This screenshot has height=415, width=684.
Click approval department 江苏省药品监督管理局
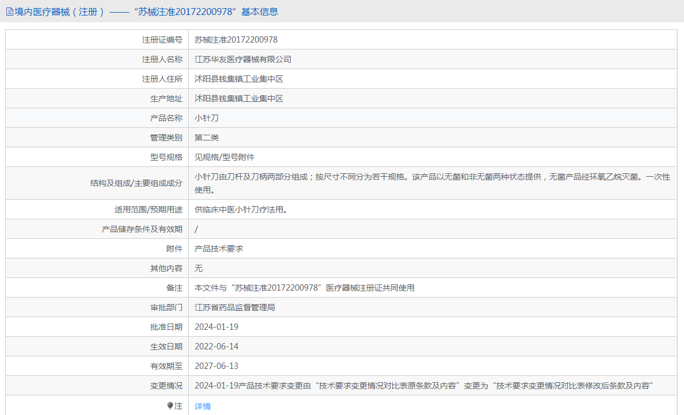[x=235, y=307]
